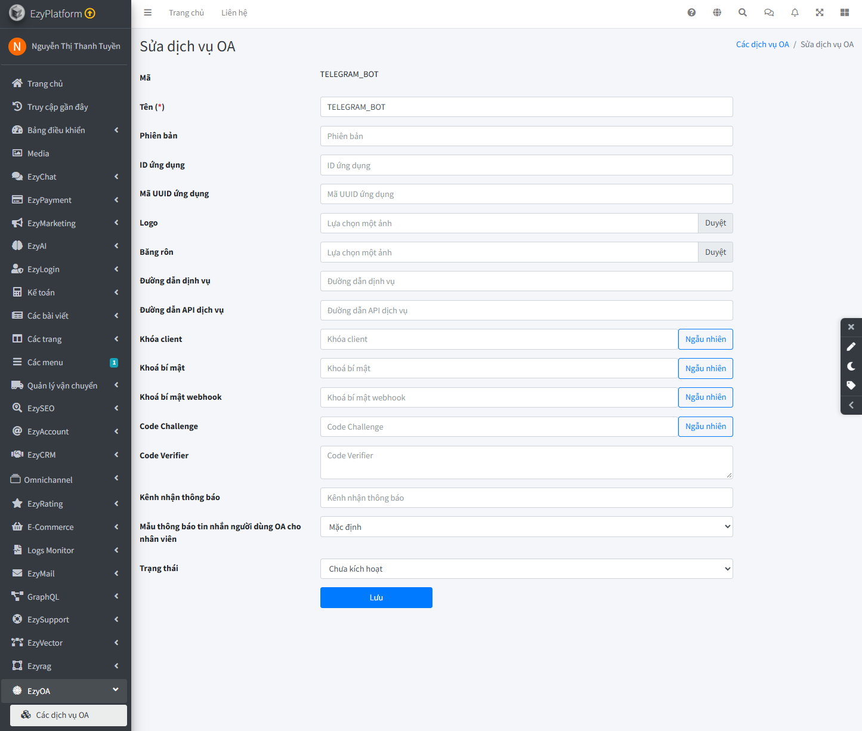
Task: Click Duyệt button for Băng rôn
Action: [x=715, y=252]
